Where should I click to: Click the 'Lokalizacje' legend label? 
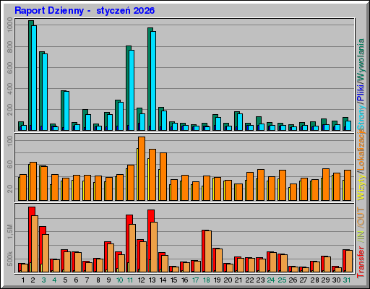[x=361, y=150]
